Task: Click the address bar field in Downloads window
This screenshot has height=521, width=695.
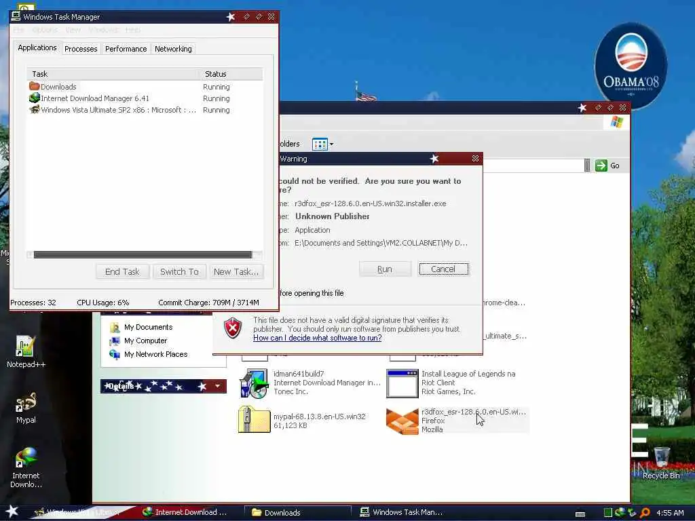Action: tap(532, 166)
